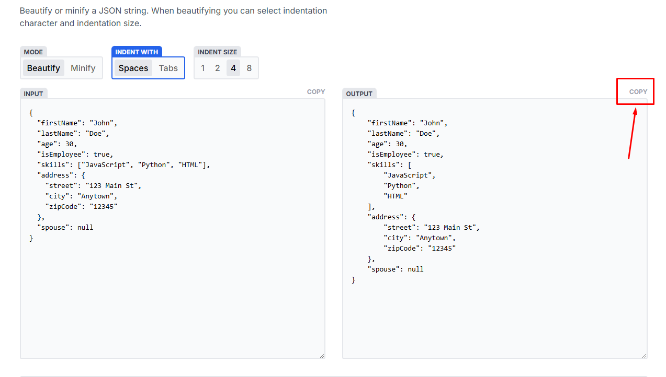The height and width of the screenshot is (377, 666).
Task: Select Beautify mode
Action: tap(43, 68)
